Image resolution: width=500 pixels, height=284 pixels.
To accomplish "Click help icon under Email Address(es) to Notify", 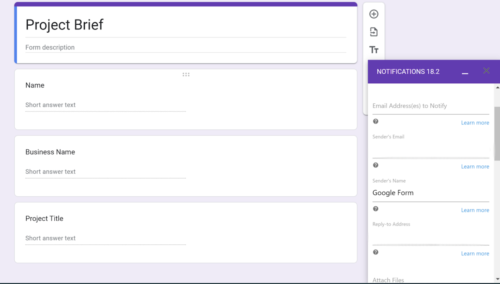I will (x=376, y=121).
